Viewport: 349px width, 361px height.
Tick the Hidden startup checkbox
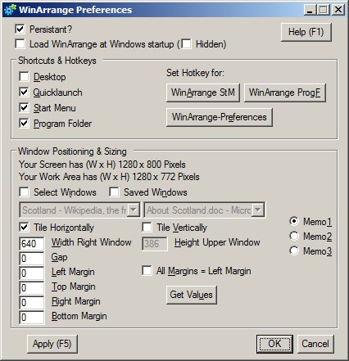(186, 44)
